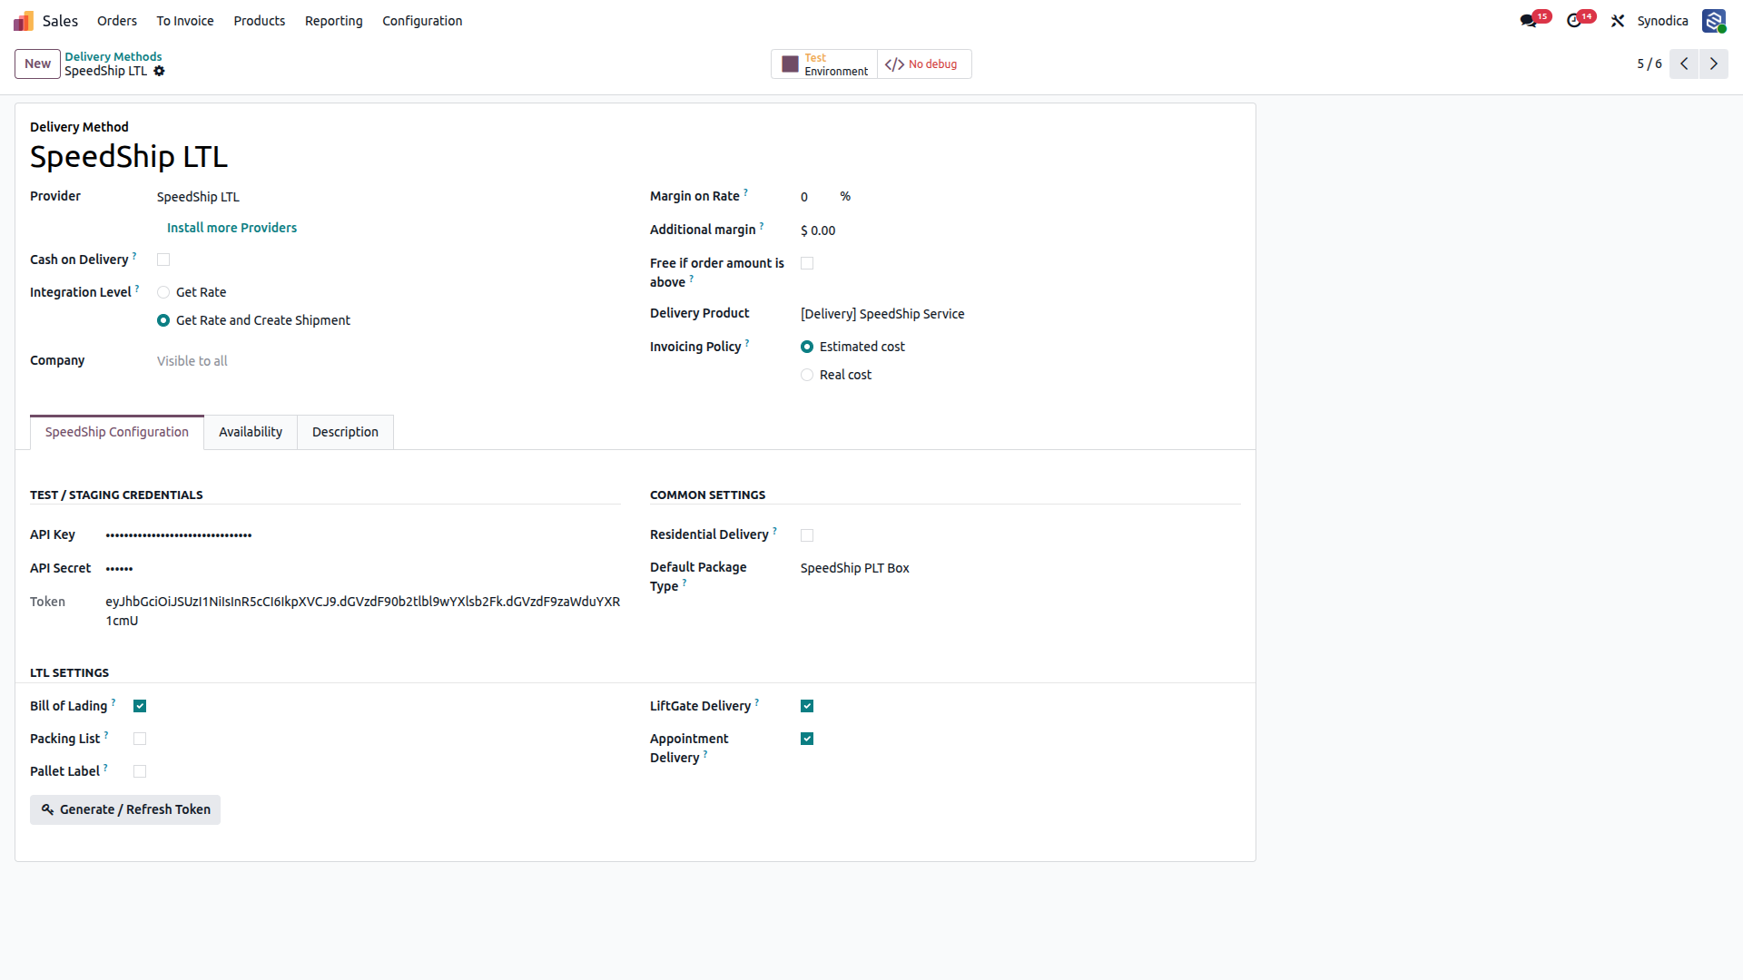
Task: Switch to the Description tab
Action: tap(345, 432)
